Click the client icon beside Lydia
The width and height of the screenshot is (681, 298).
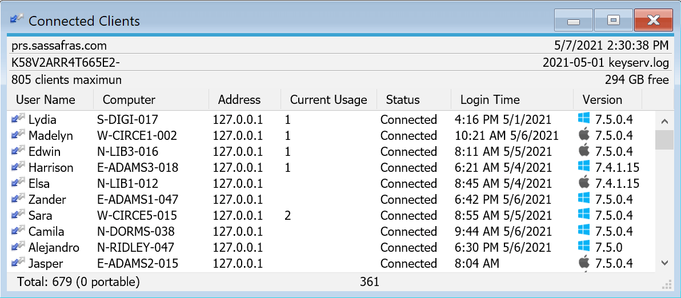coord(18,119)
